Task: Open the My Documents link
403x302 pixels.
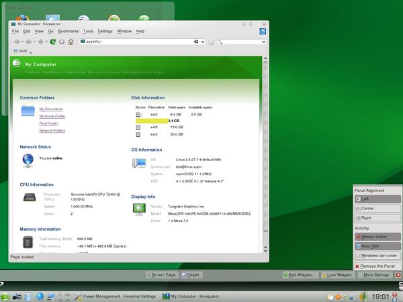Action: [51, 109]
